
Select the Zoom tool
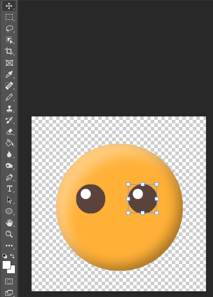[9, 234]
